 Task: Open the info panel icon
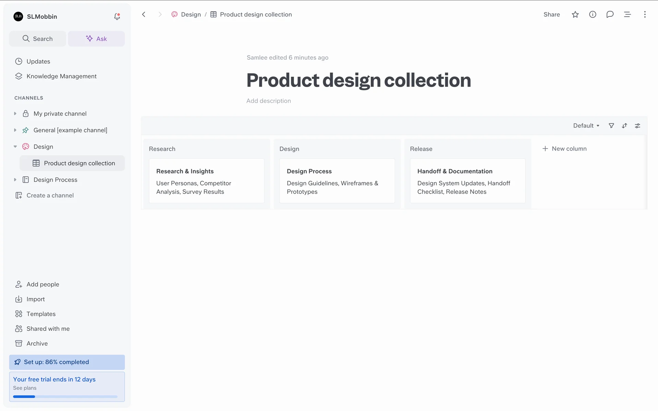(x=593, y=14)
